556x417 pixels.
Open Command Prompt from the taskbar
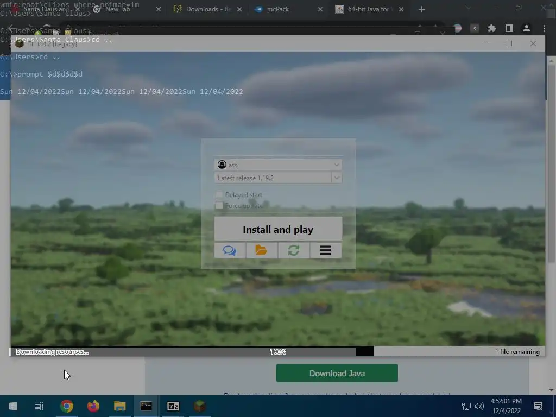pyautogui.click(x=146, y=406)
